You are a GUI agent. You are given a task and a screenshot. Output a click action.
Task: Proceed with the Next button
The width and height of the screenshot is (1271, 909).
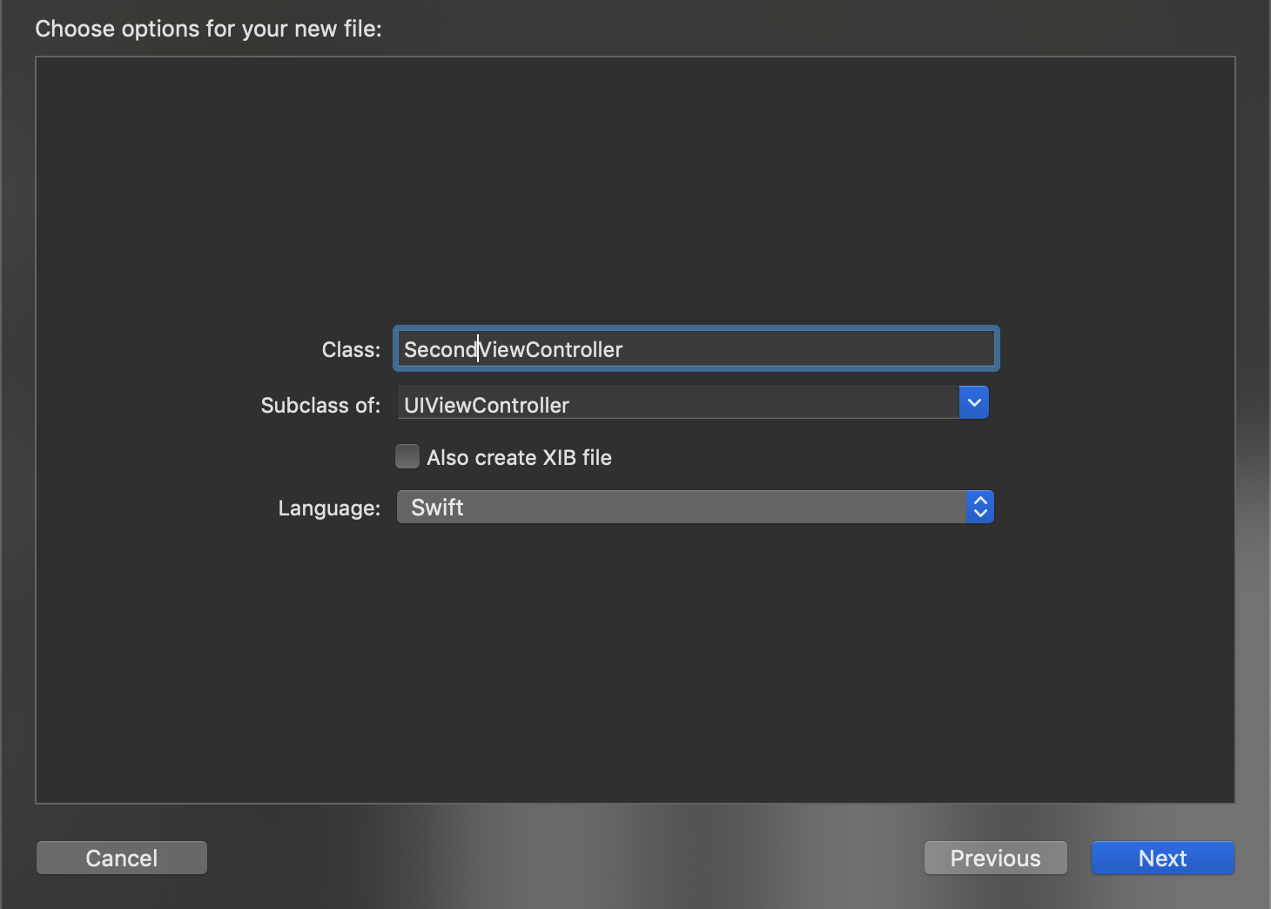pyautogui.click(x=1163, y=858)
